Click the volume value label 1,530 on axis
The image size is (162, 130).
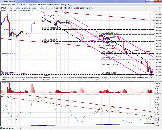tap(158, 93)
